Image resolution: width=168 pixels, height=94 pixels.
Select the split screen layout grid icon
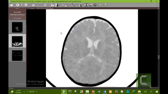[33, 5]
